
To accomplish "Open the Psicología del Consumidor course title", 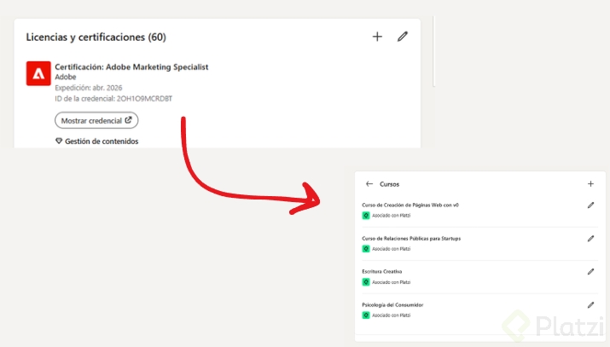I will pyautogui.click(x=392, y=304).
